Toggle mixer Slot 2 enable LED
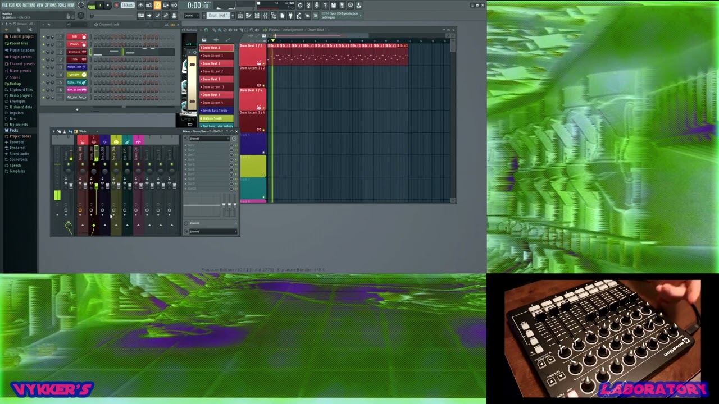The width and height of the screenshot is (719, 404). point(236,150)
